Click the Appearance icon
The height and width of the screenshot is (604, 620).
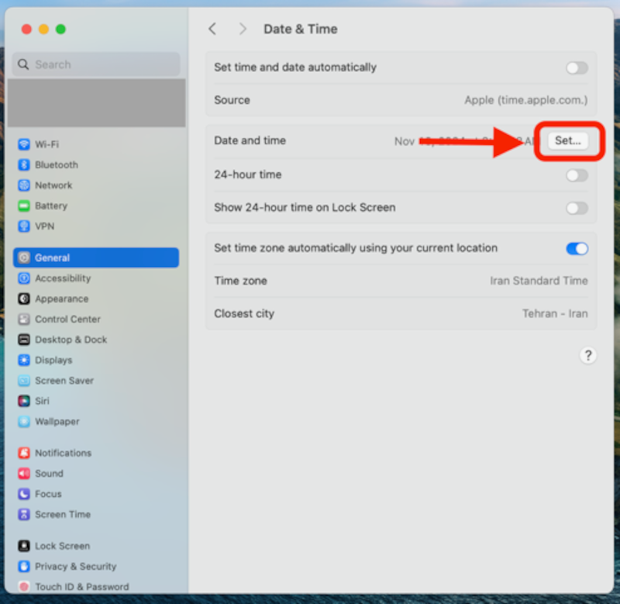(x=24, y=299)
